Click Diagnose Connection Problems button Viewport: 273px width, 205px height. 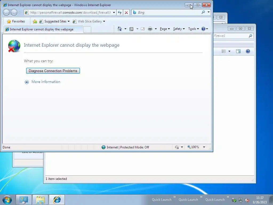point(53,71)
